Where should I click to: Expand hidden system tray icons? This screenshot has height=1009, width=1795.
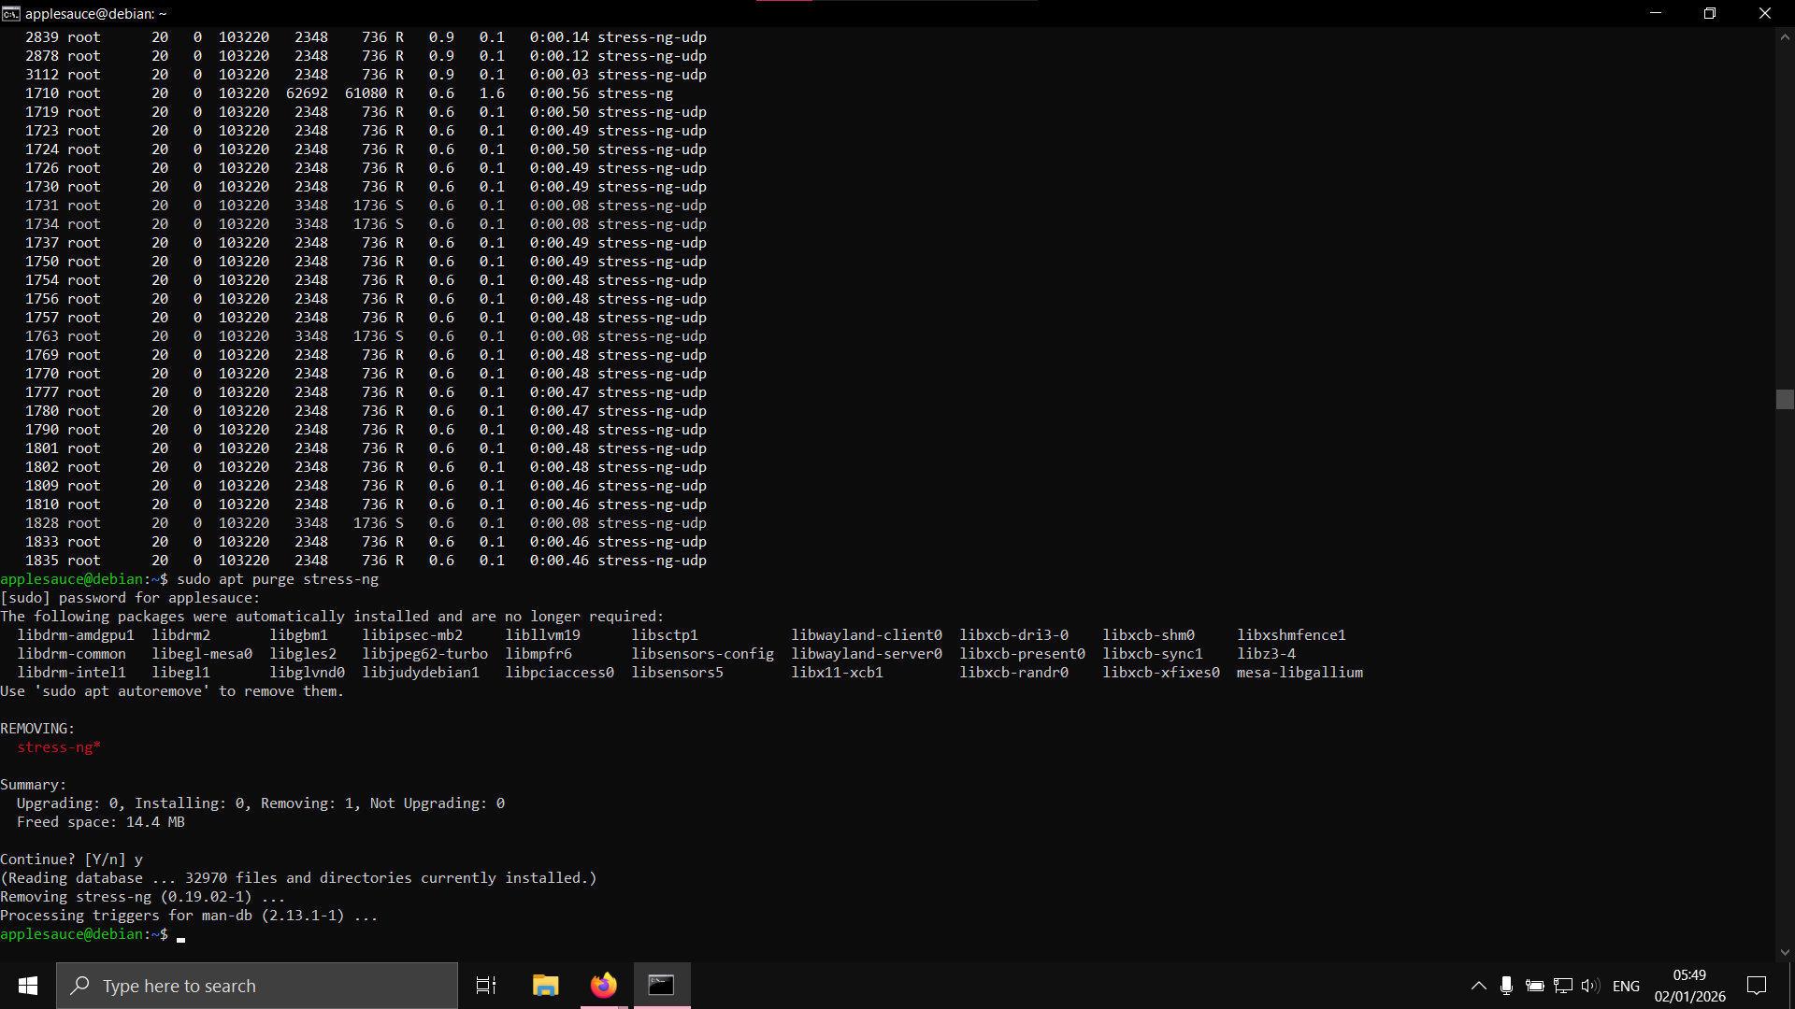(1478, 986)
